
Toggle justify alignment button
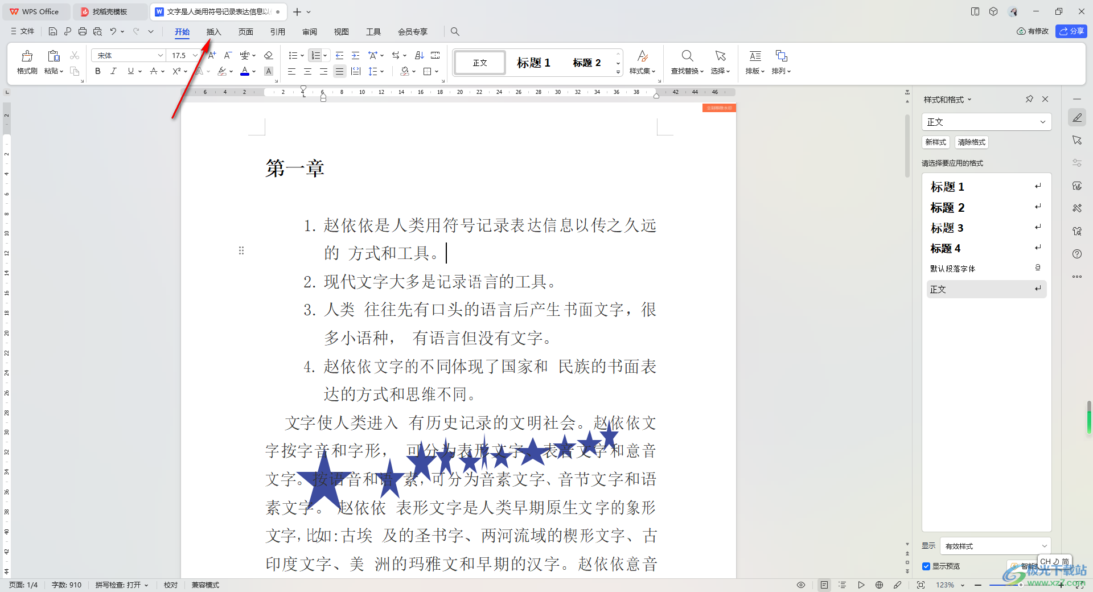(x=339, y=71)
